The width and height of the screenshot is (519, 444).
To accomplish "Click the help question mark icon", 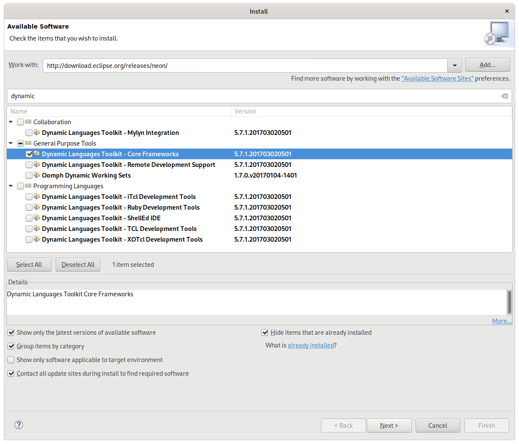I will pos(18,425).
